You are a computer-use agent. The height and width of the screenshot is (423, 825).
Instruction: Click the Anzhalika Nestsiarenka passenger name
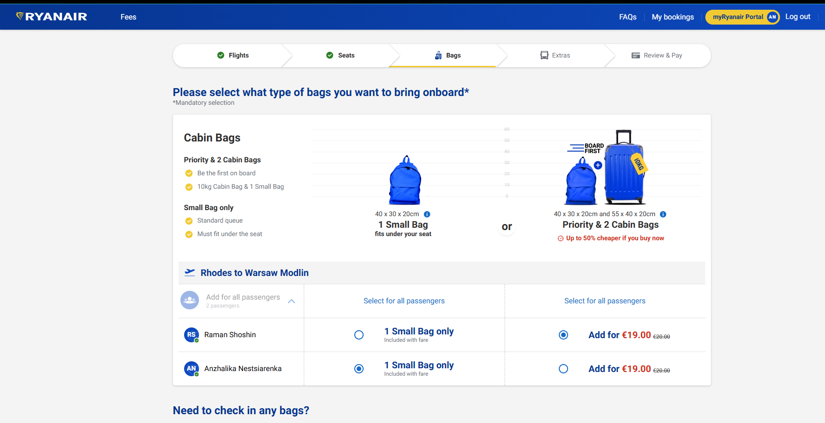(243, 369)
